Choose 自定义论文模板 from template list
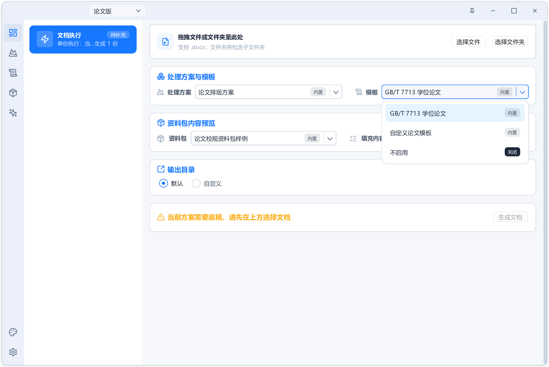Screen dimensions: 549x367 click(455, 133)
